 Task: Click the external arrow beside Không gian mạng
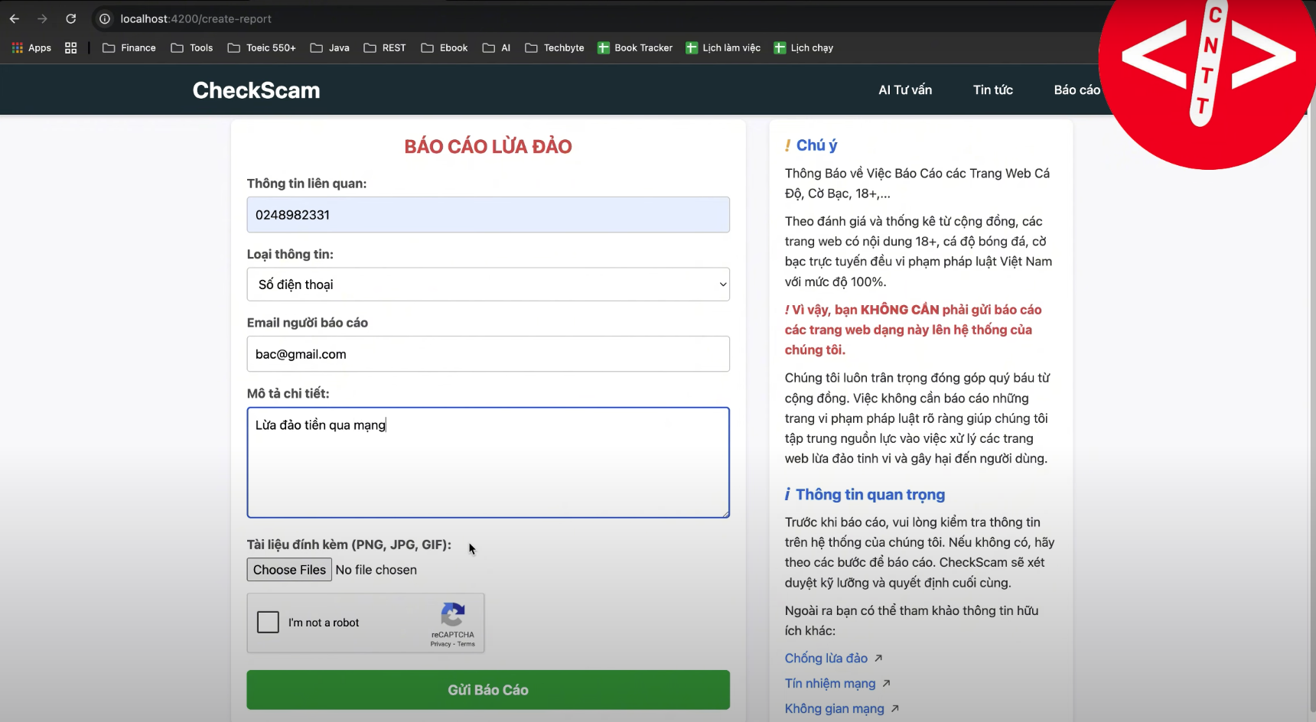[x=895, y=708]
